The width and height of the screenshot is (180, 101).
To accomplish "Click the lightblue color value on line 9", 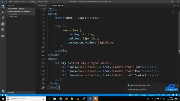I will pyautogui.click(x=105, y=42).
